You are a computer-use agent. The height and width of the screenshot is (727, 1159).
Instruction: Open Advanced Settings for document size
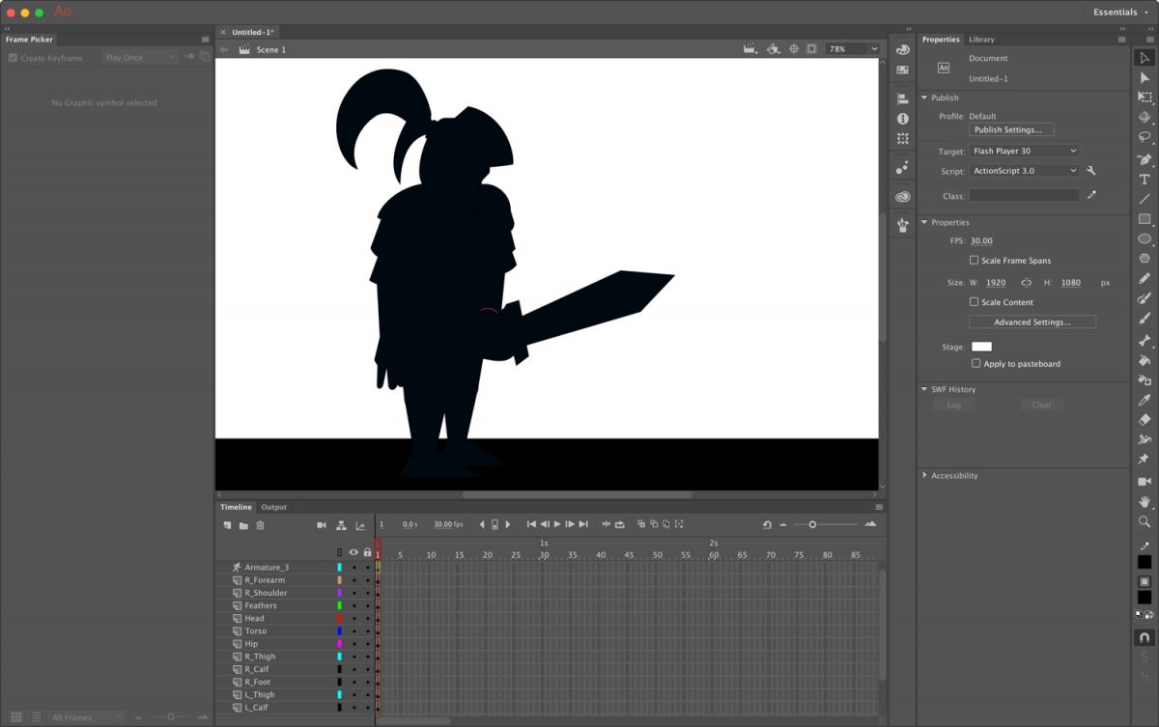point(1032,322)
